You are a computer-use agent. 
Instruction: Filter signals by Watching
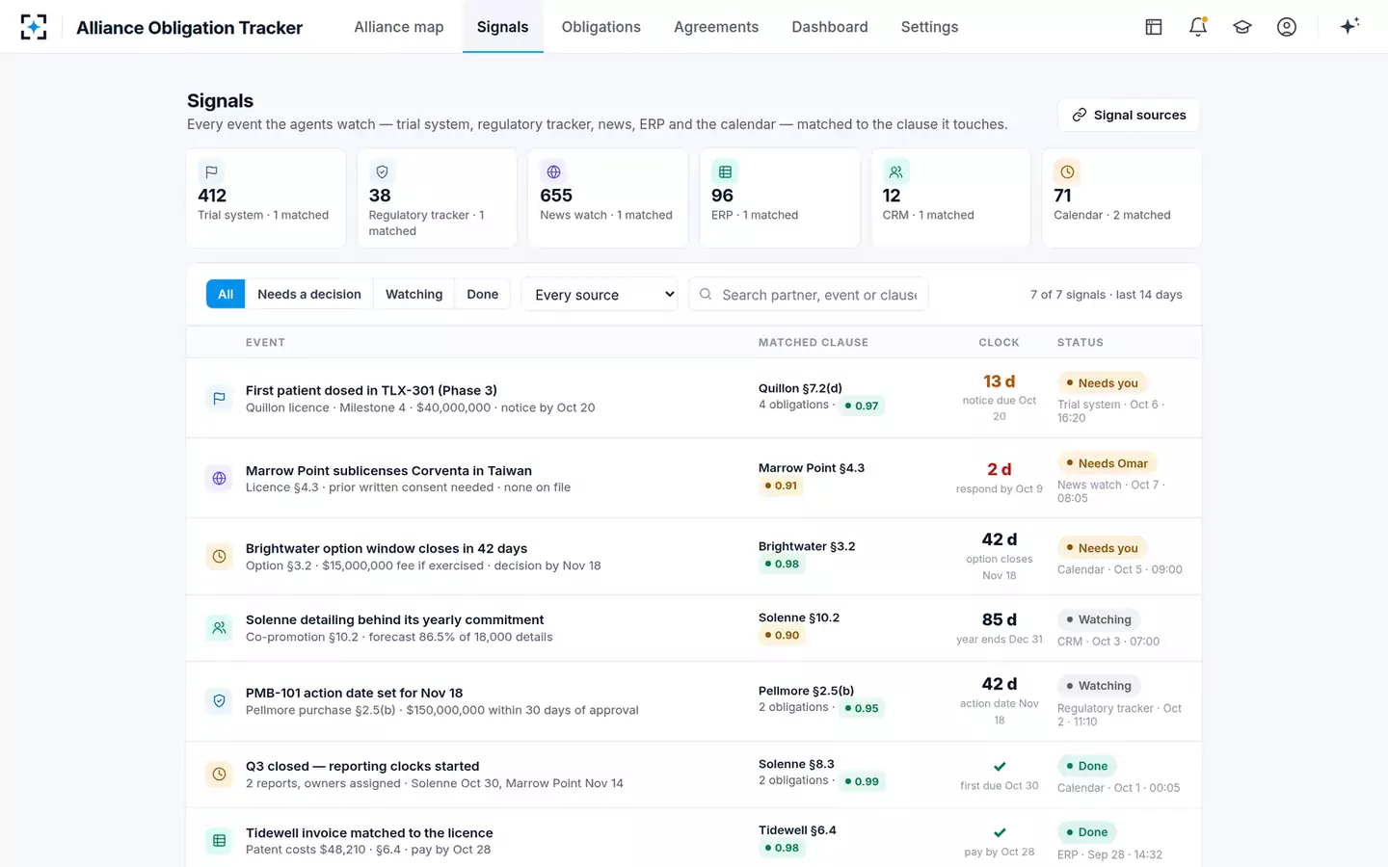(x=414, y=294)
